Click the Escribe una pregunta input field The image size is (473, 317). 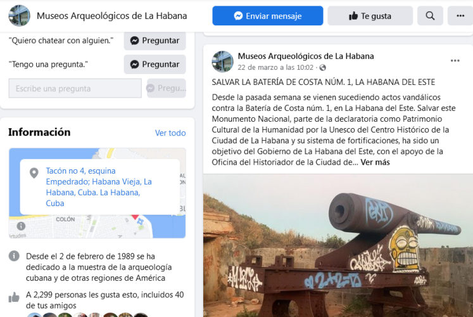click(x=75, y=89)
